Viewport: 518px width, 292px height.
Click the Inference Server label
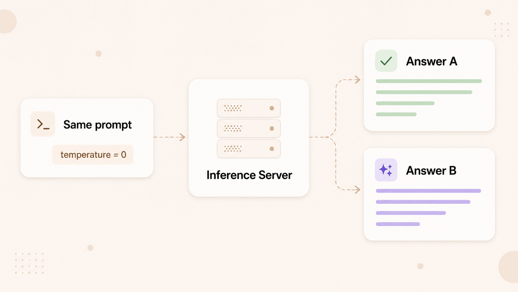[x=249, y=175]
